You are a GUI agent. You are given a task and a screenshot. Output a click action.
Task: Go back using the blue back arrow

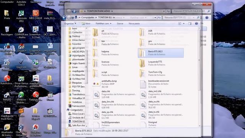pos(64,18)
